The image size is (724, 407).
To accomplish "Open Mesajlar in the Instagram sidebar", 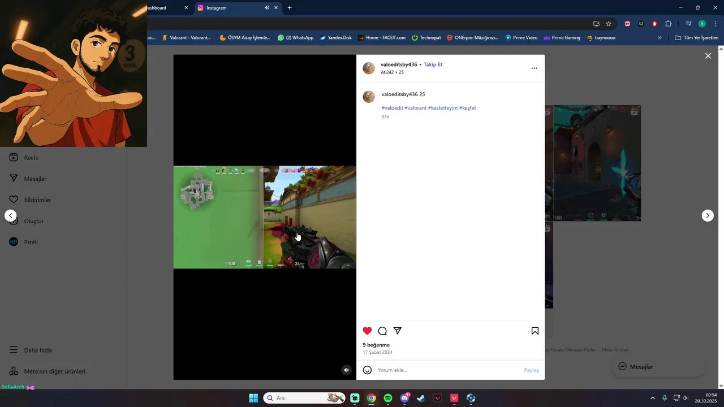I will coord(27,179).
